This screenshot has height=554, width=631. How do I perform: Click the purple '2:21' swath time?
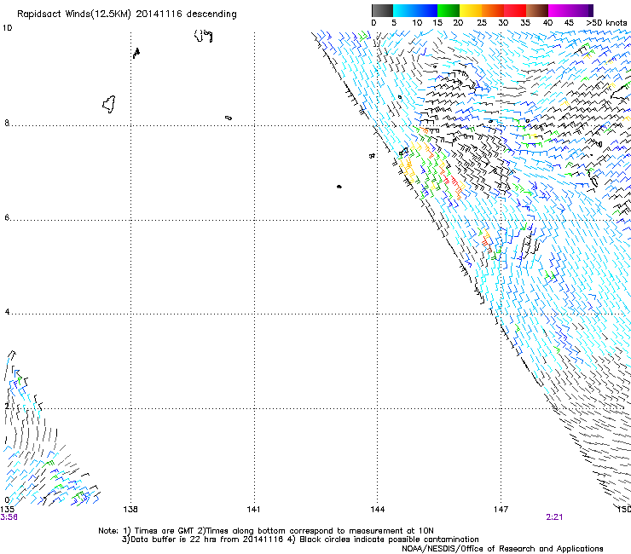tap(554, 517)
